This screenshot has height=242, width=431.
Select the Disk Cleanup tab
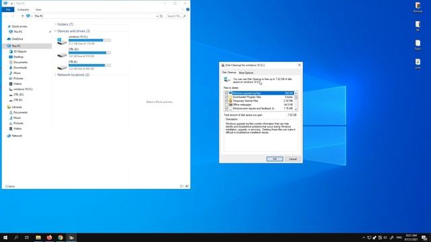229,73
